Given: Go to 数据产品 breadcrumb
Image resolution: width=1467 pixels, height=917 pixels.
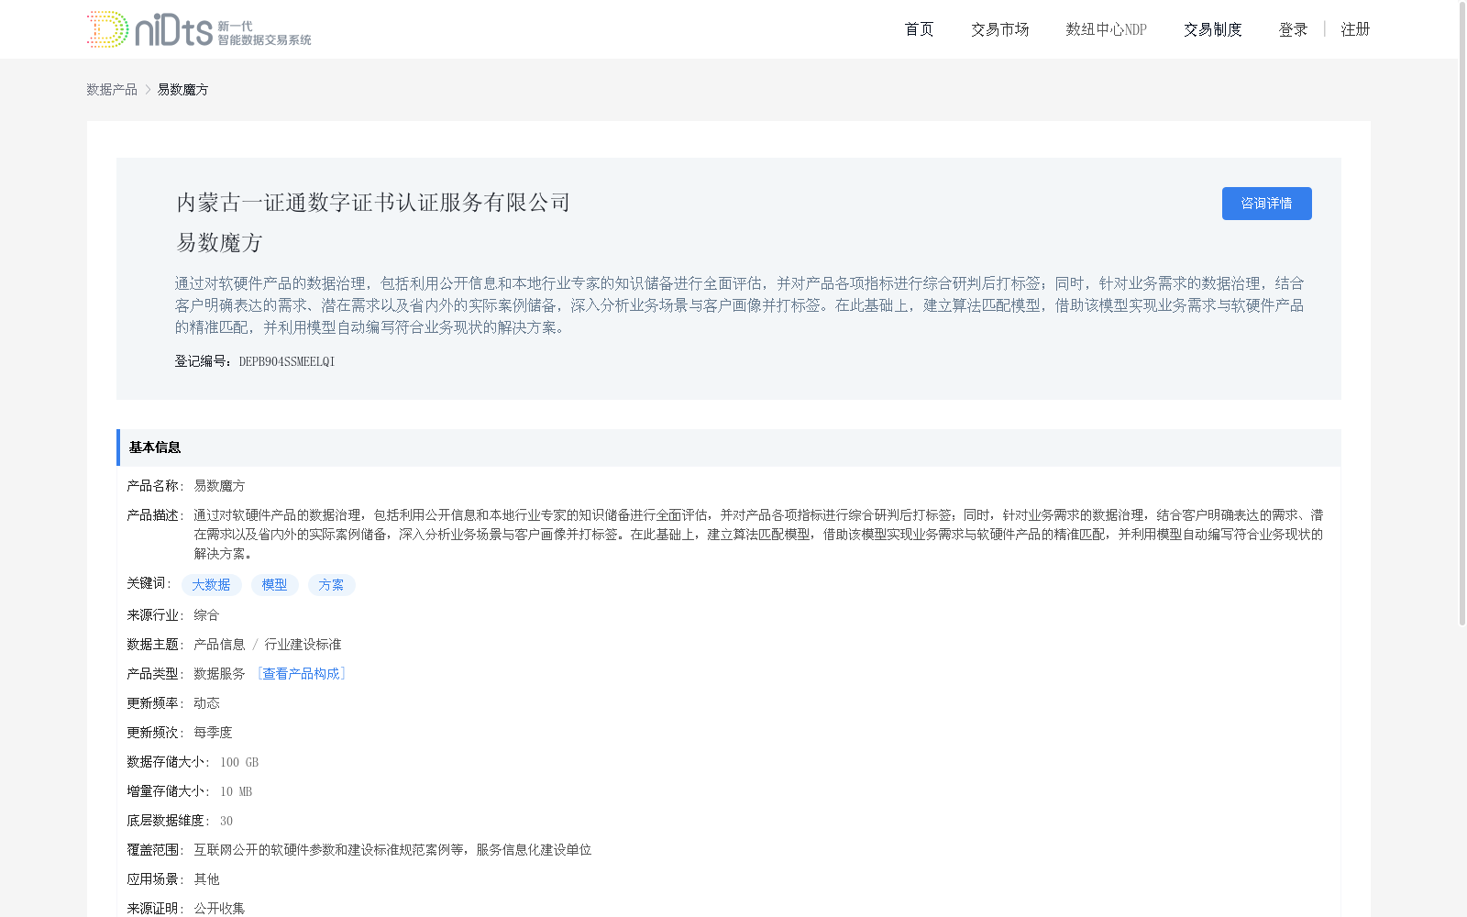Looking at the screenshot, I should (112, 89).
